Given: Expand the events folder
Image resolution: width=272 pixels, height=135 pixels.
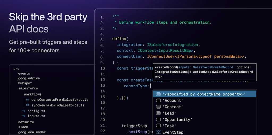Looking at the screenshot, I should [24, 73].
